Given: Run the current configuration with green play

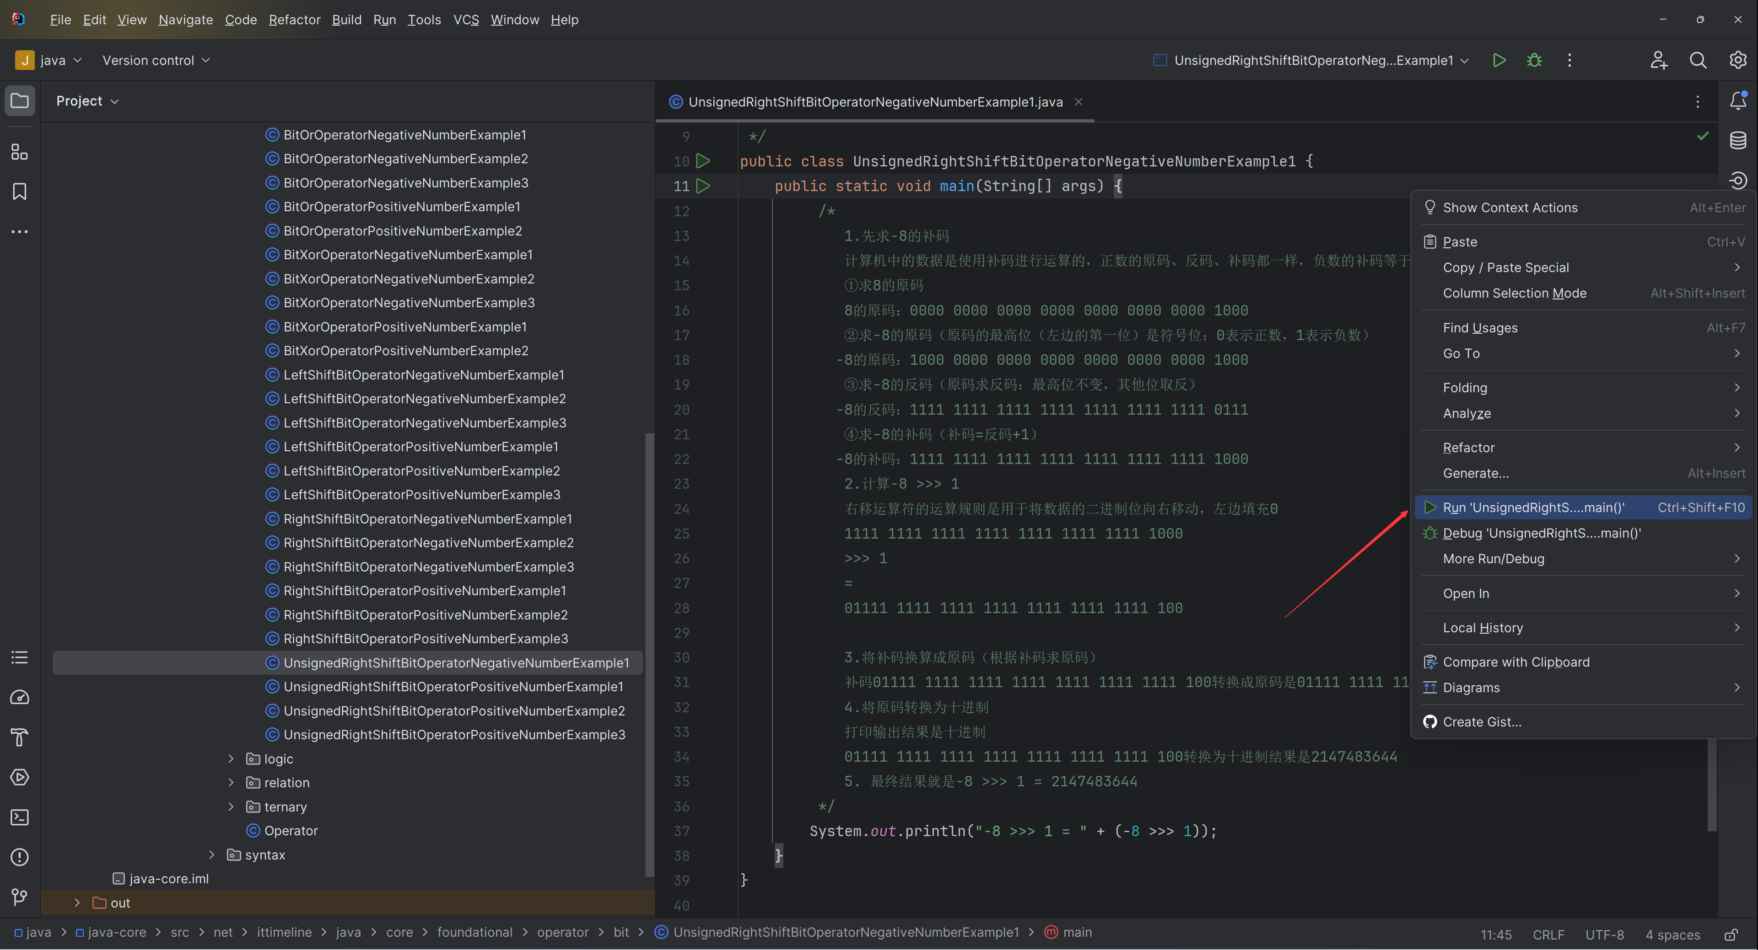Looking at the screenshot, I should [1499, 60].
